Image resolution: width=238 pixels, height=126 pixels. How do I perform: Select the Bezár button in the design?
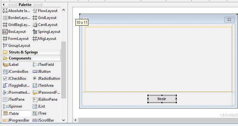(162, 99)
